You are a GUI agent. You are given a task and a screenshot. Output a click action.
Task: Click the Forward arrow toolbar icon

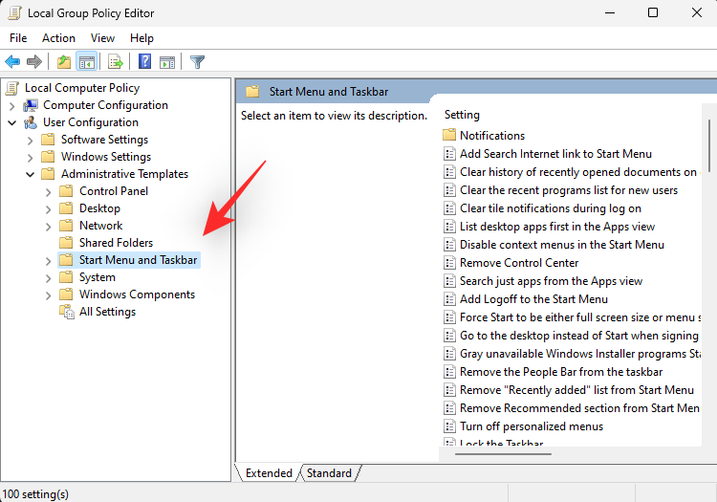click(x=34, y=61)
